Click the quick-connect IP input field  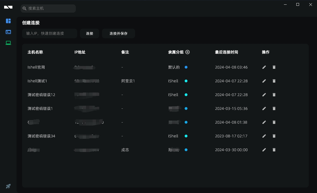(50, 33)
